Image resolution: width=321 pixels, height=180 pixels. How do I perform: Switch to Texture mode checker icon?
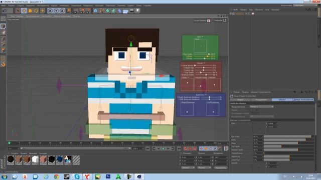[3, 32]
